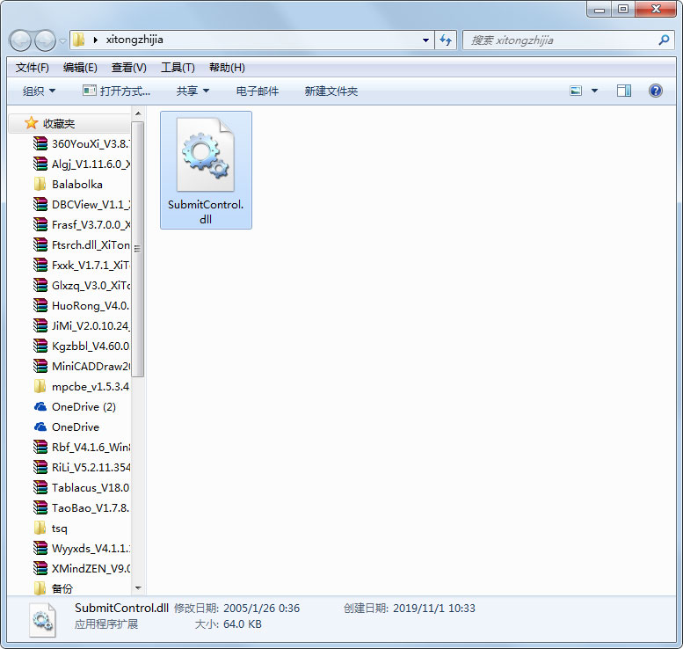Select the 收藏夹 favorites header
The width and height of the screenshot is (683, 649).
tap(69, 124)
